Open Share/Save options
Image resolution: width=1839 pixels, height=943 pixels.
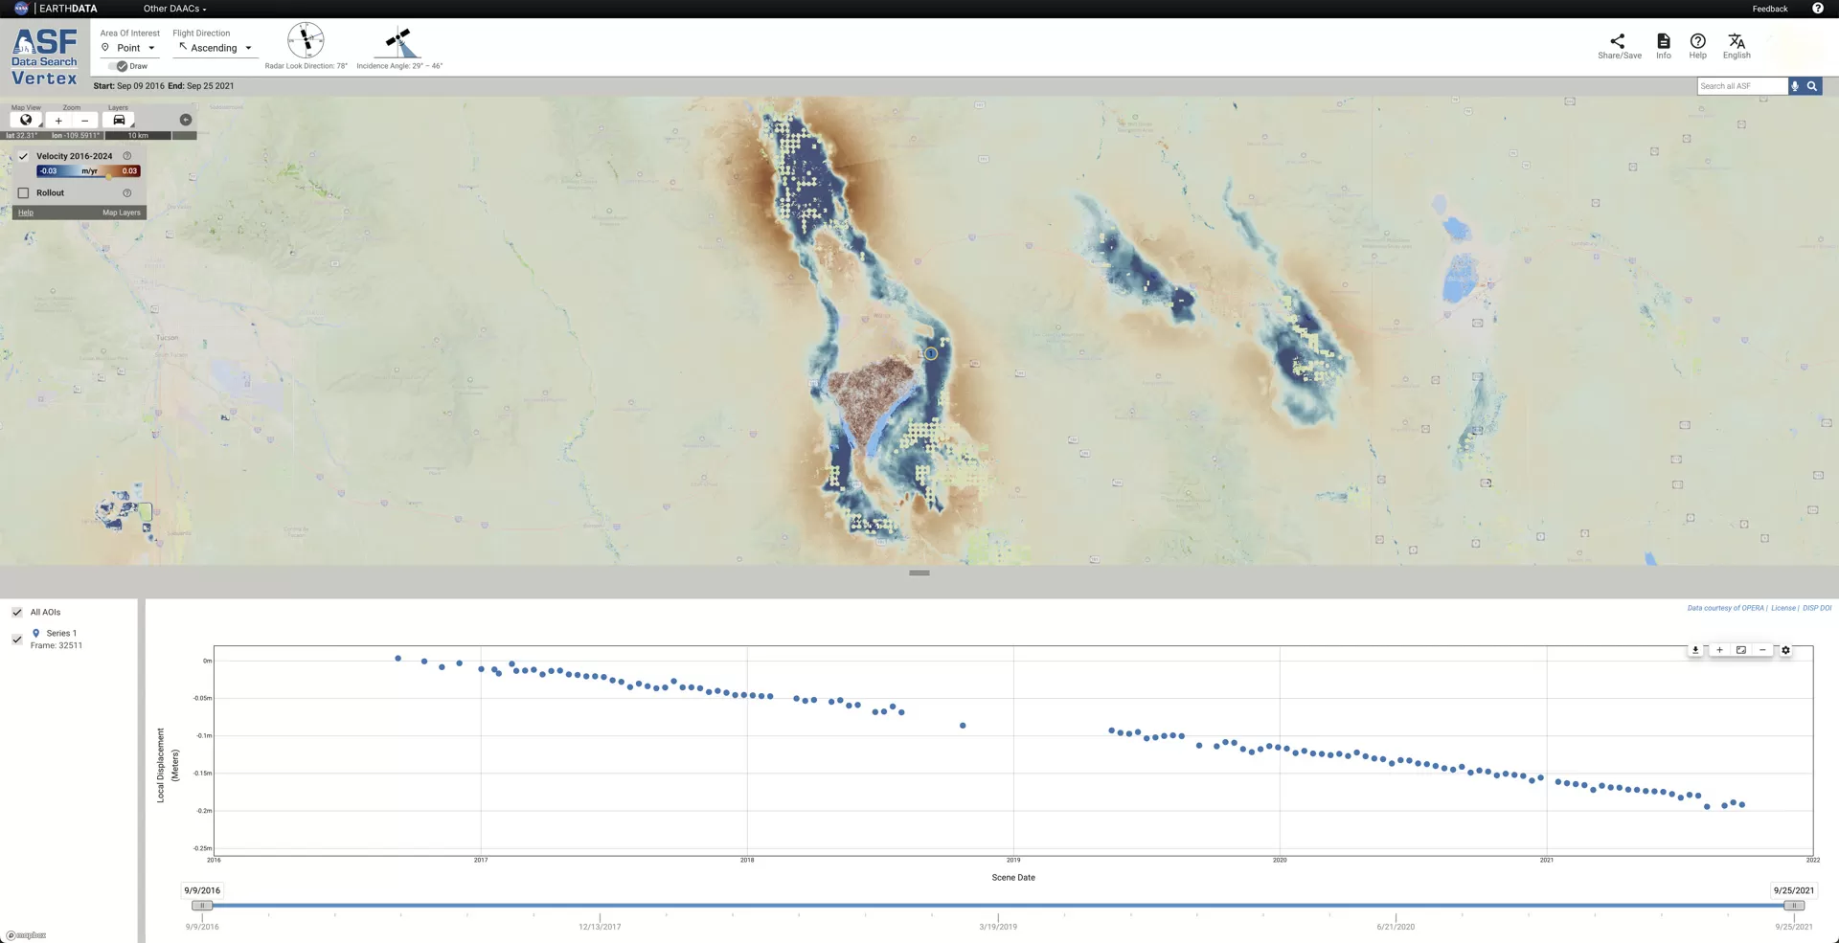1619,46
